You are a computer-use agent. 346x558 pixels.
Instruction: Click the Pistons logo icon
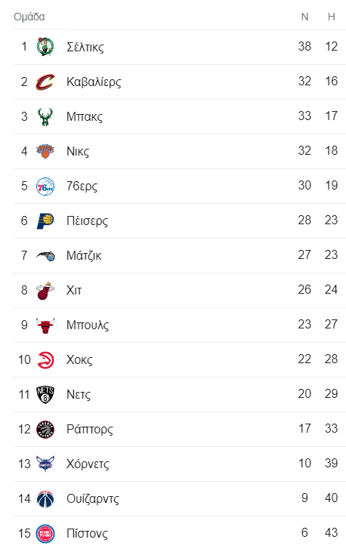(x=45, y=534)
